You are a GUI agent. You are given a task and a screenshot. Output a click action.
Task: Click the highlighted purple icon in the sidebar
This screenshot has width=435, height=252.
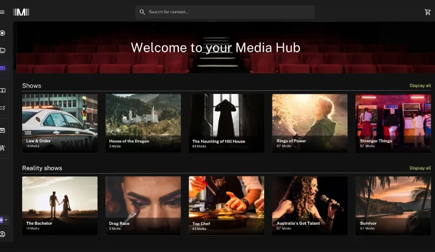click(x=3, y=68)
